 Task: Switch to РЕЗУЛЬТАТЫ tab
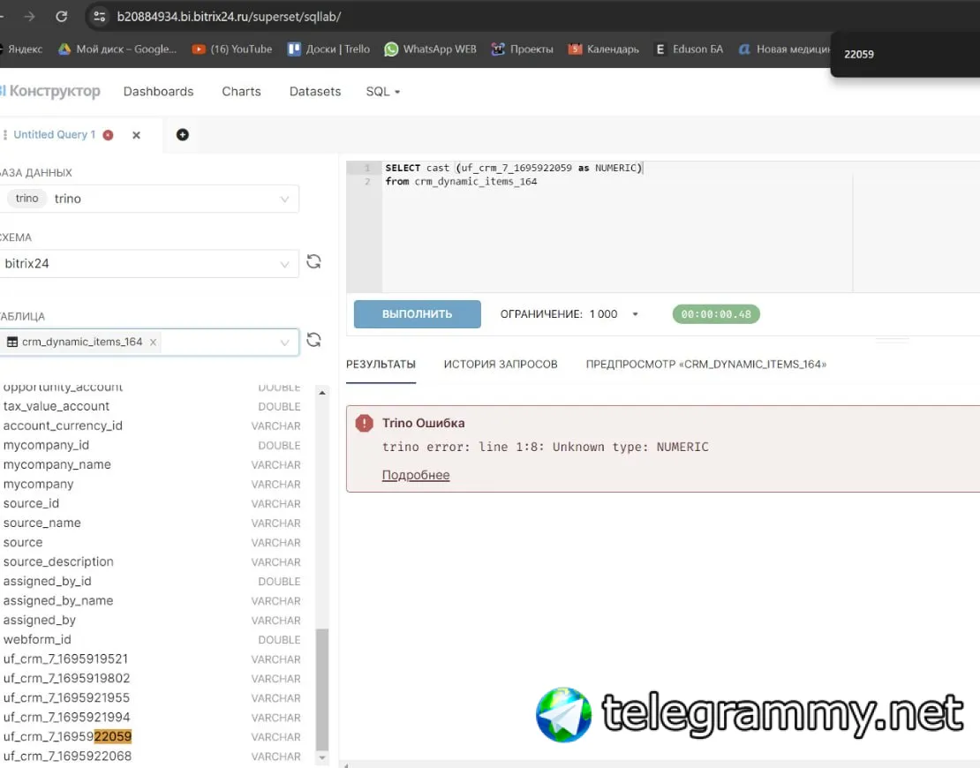(x=381, y=365)
